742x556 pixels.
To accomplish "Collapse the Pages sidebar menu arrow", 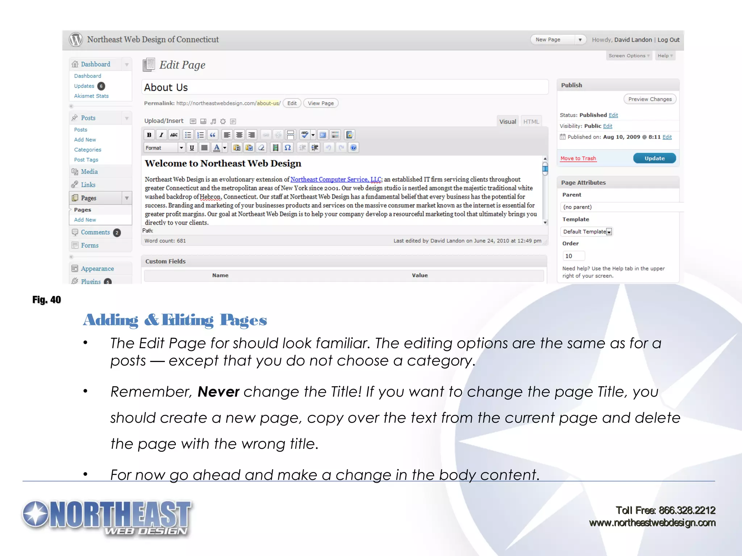I will [127, 198].
